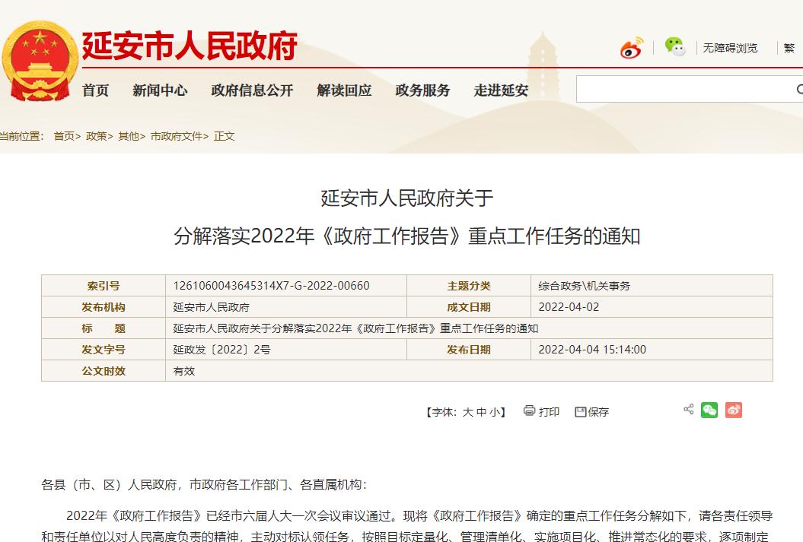Viewport: 803px width, 542px height.
Task: Click the floppy-disk save icon beside 保存
Action: point(581,411)
